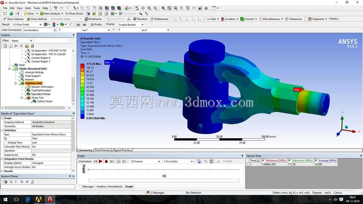Select Equivalent Stress in the outline
This screenshot has height=204, width=363.
point(41,94)
